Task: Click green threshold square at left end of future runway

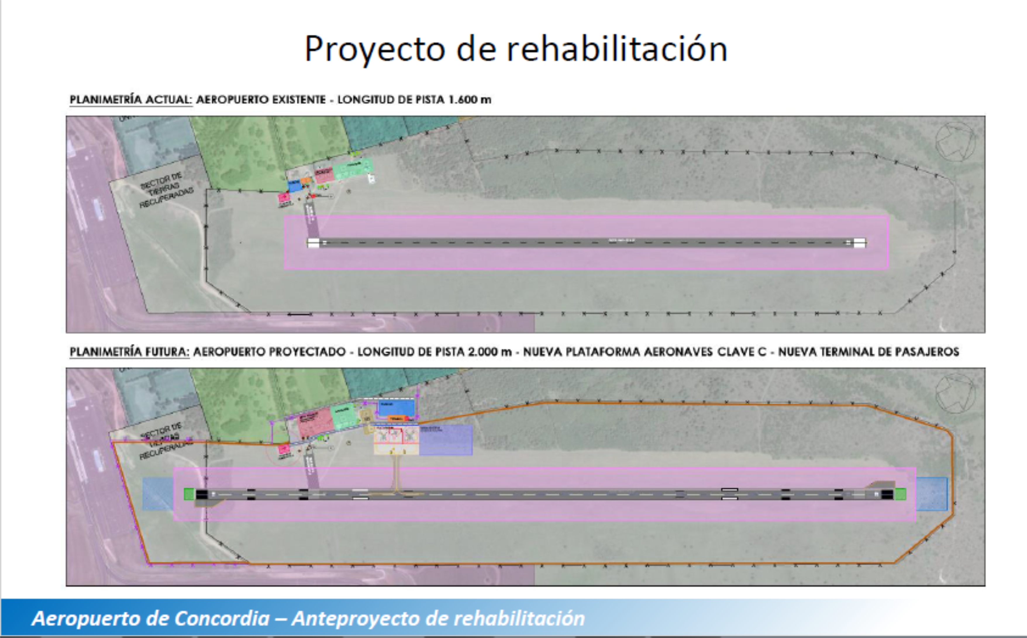Action: [x=189, y=494]
